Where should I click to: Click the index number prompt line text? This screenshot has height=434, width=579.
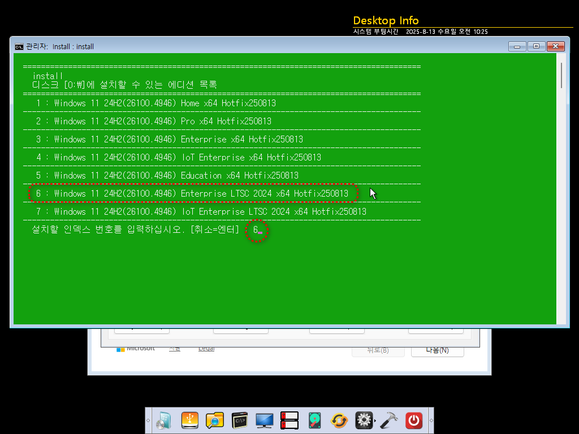click(136, 229)
